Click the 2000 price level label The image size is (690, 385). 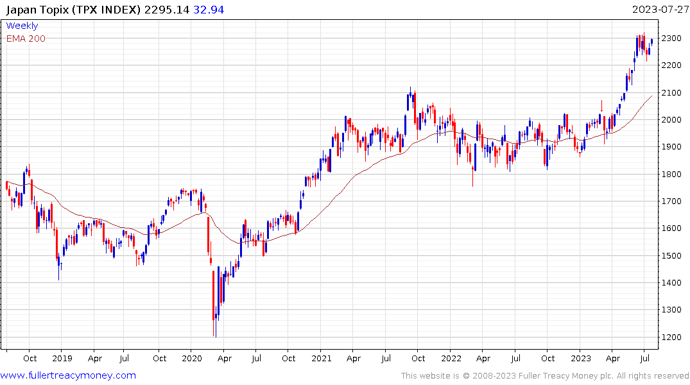[x=671, y=120]
